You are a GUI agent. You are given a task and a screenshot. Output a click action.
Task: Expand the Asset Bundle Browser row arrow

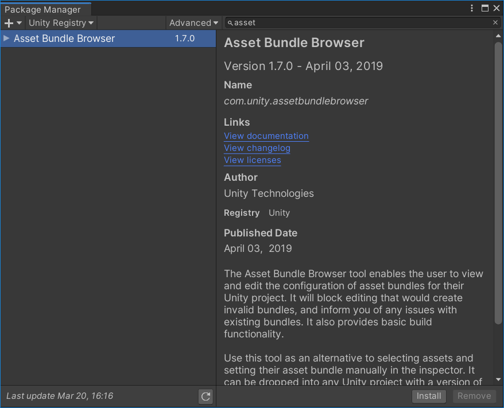tap(6, 38)
